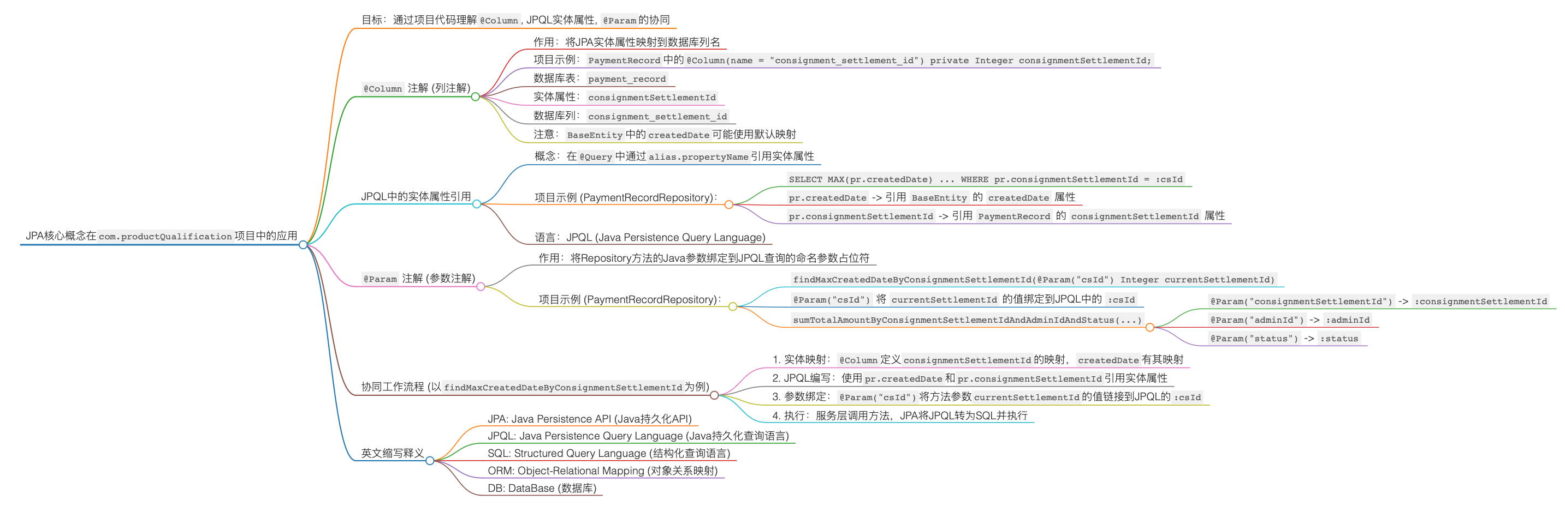Screen dimensions: 1565x506
Task: Select the DB: DataBase (数据库) node
Action: pyautogui.click(x=544, y=488)
